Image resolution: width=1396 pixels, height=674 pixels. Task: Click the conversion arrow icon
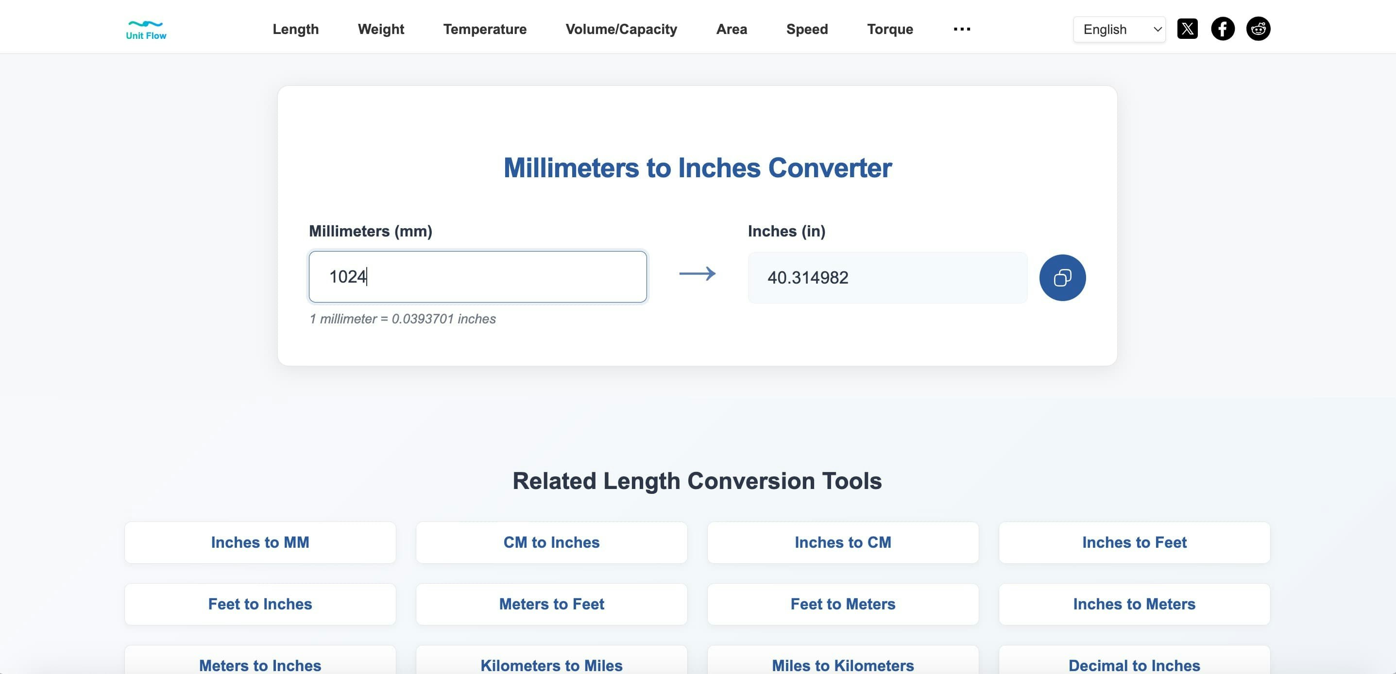click(x=697, y=275)
